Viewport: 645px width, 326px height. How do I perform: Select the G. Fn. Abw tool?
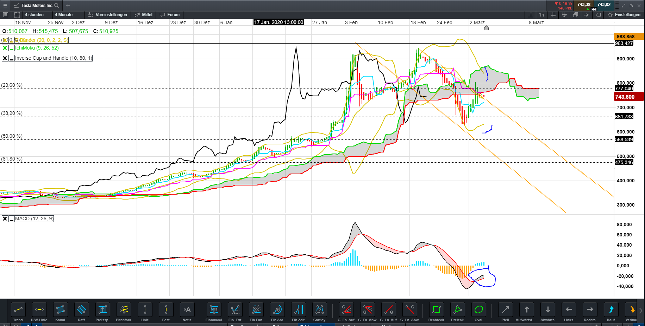click(x=367, y=312)
